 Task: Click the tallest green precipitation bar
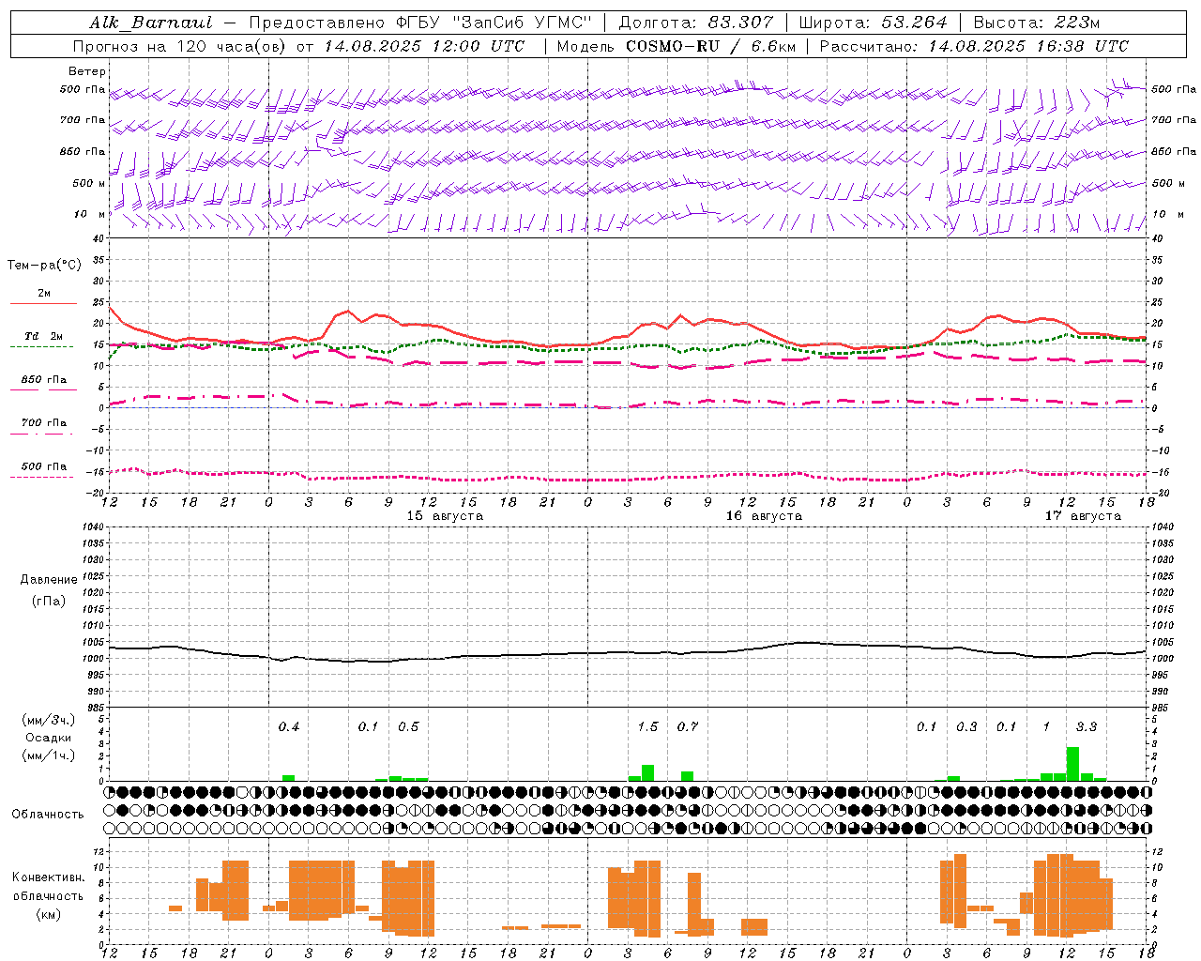tap(1073, 764)
